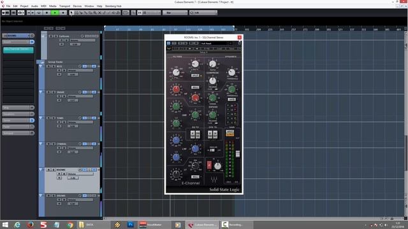Click the SPLIT button in the Filters section
The width and height of the screenshot is (408, 229).
(195, 76)
